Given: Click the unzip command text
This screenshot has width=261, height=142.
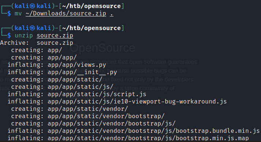Looking at the screenshot, I should [x=24, y=35].
